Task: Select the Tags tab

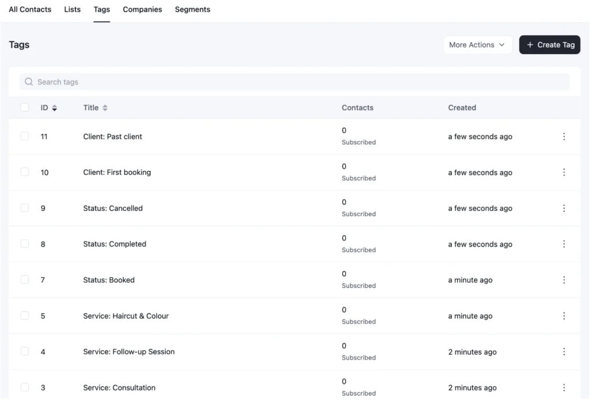Action: 101,9
